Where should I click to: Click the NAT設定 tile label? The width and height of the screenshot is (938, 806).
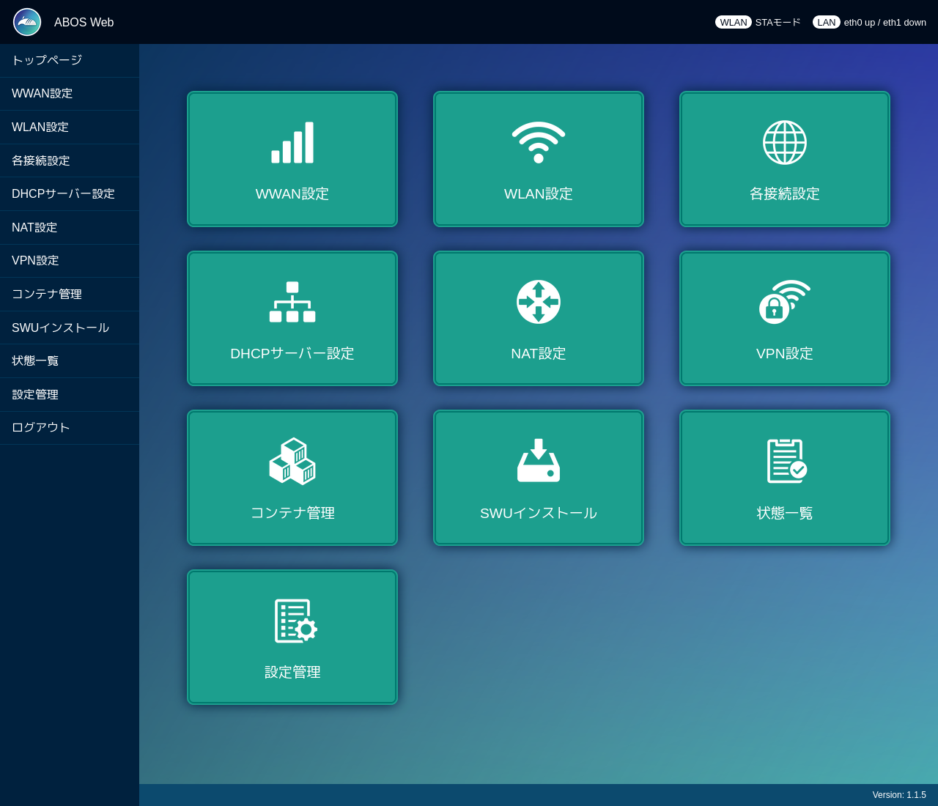(539, 354)
